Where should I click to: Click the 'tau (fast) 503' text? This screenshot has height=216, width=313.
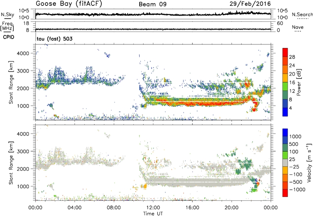pyautogui.click(x=54, y=39)
